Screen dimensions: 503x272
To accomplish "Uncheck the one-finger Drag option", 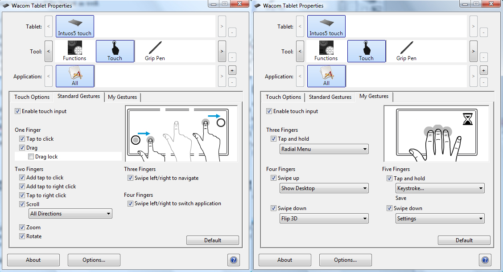I will coord(22,148).
